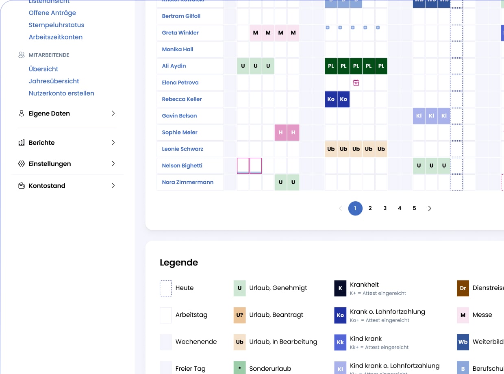Expand the Berichte menu chevron
The height and width of the screenshot is (374, 504).
coord(113,143)
